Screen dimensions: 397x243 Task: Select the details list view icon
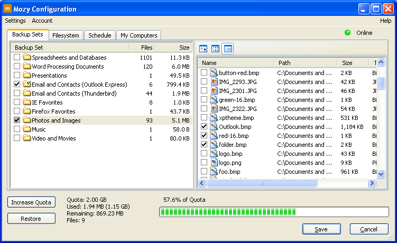(x=228, y=49)
